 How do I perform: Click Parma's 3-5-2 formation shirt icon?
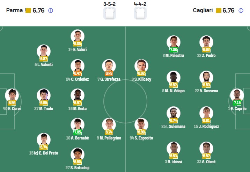point(110,13)
